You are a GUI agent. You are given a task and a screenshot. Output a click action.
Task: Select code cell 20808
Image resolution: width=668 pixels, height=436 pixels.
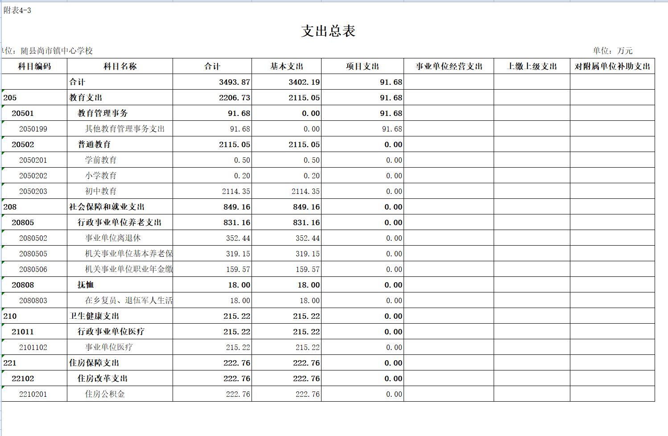tap(34, 285)
